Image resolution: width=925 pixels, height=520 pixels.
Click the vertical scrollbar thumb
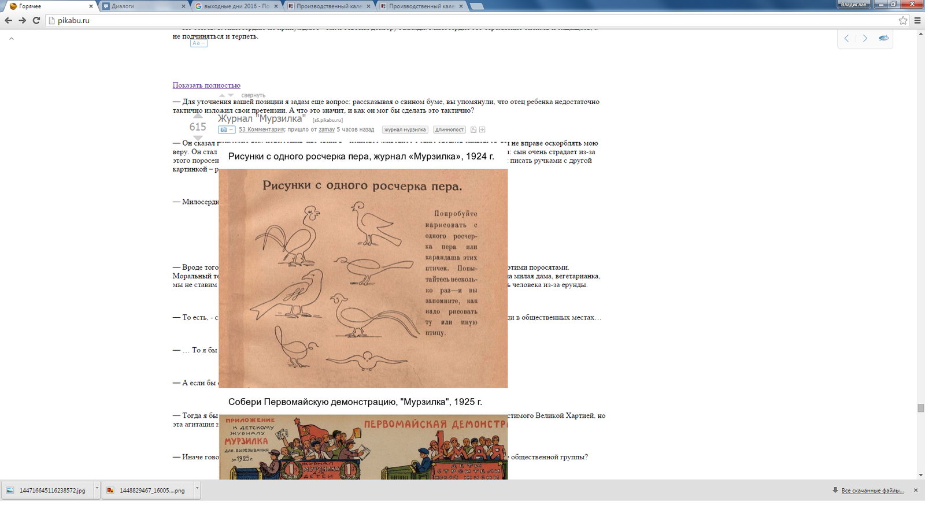(x=920, y=408)
